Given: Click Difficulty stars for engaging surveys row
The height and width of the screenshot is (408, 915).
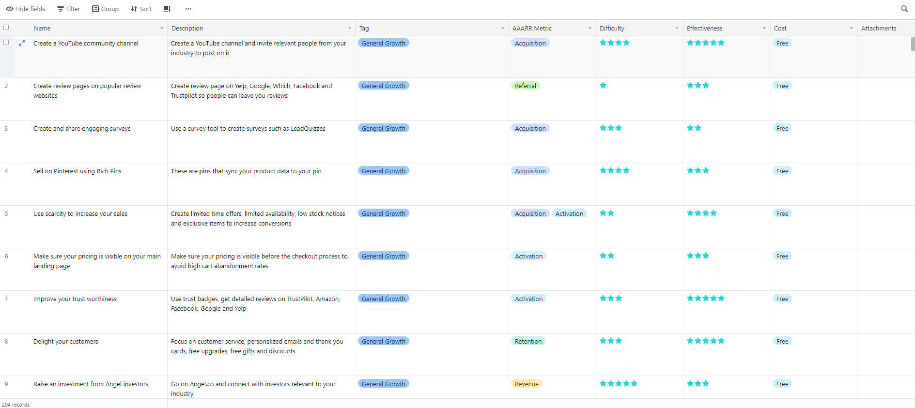Looking at the screenshot, I should tap(611, 128).
